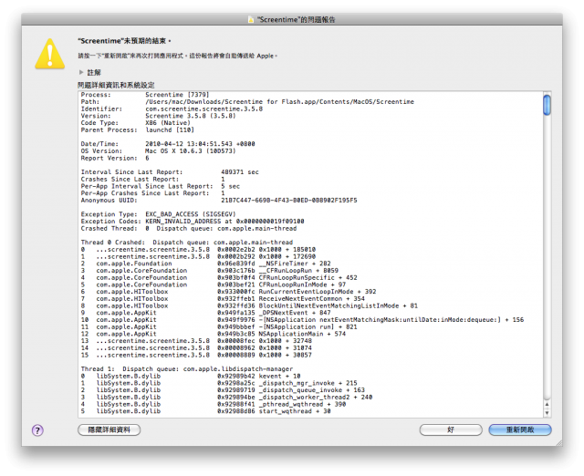Click the Date/Time 2010-04-12 line
The image size is (584, 476).
(x=168, y=144)
